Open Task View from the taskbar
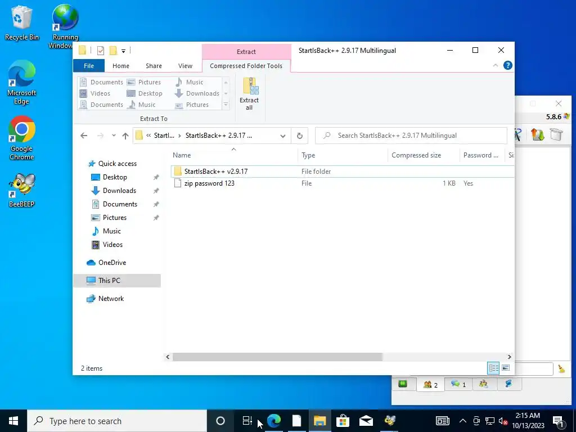576x432 pixels. [x=247, y=421]
